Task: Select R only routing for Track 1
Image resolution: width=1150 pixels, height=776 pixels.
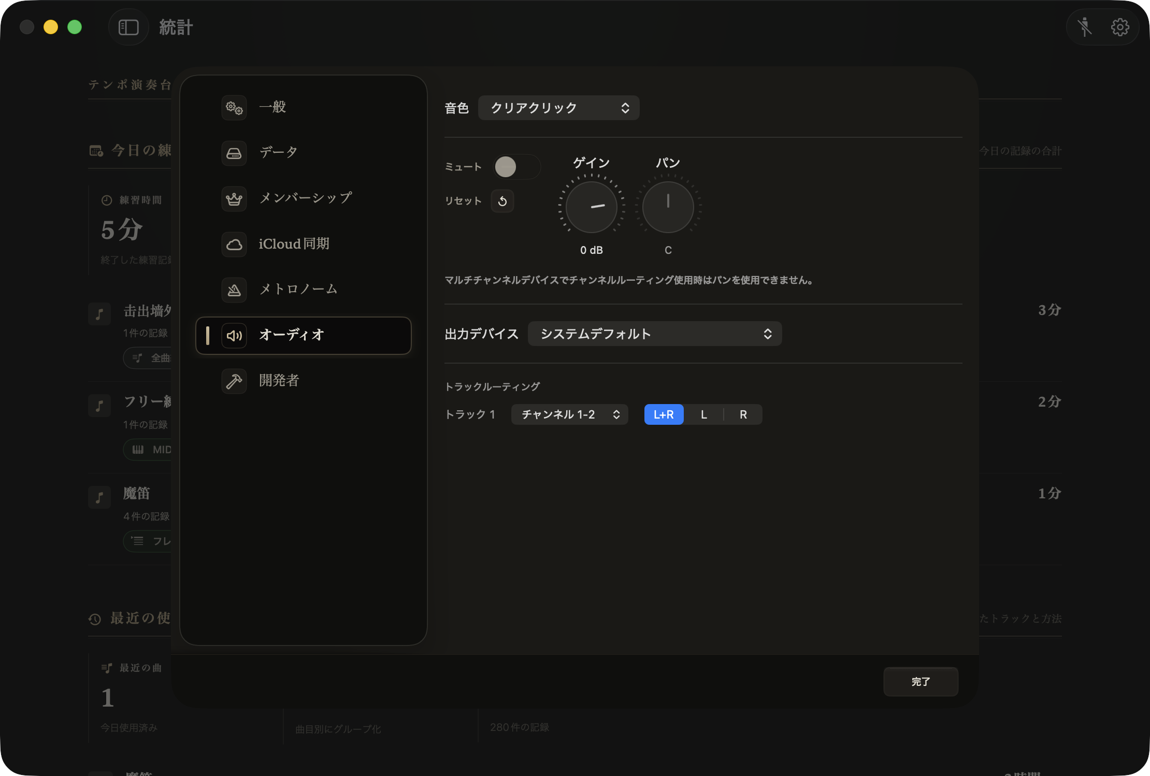Action: click(743, 414)
